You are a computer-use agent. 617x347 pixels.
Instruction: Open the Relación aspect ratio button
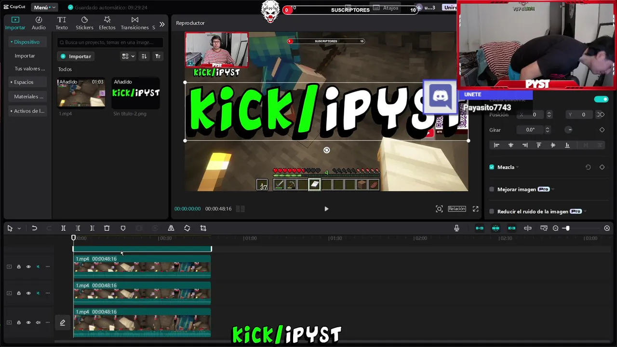point(457,209)
